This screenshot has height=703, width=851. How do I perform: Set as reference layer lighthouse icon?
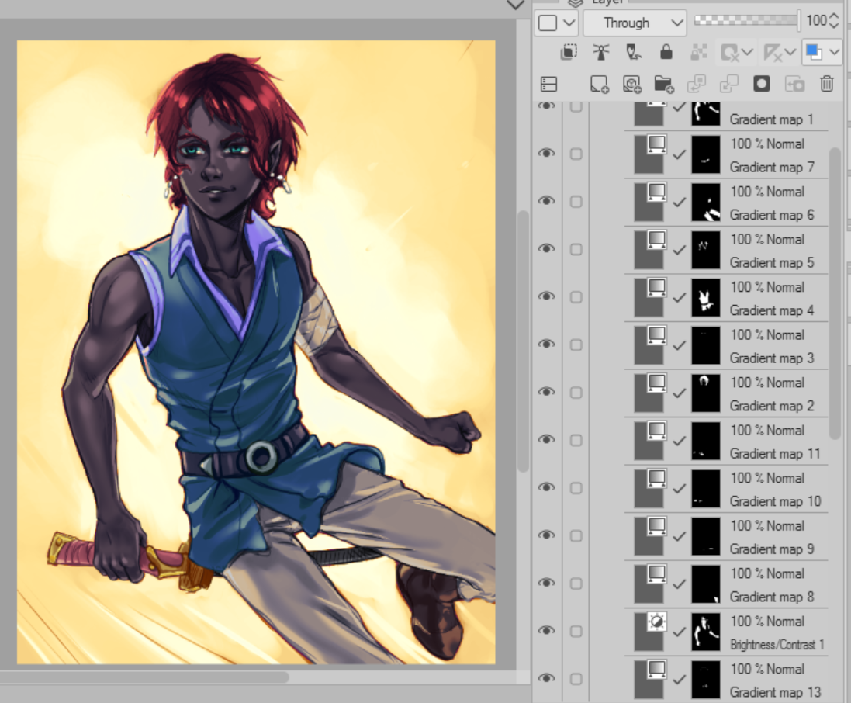600,52
